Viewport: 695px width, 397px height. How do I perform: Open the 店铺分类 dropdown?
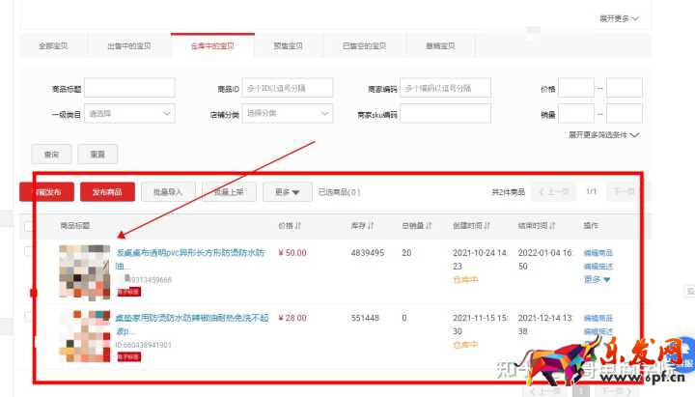[x=288, y=114]
